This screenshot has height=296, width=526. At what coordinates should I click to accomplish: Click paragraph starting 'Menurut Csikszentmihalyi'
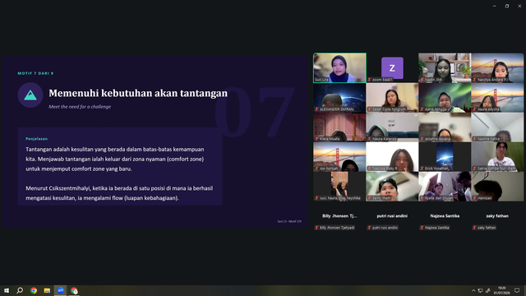(119, 193)
